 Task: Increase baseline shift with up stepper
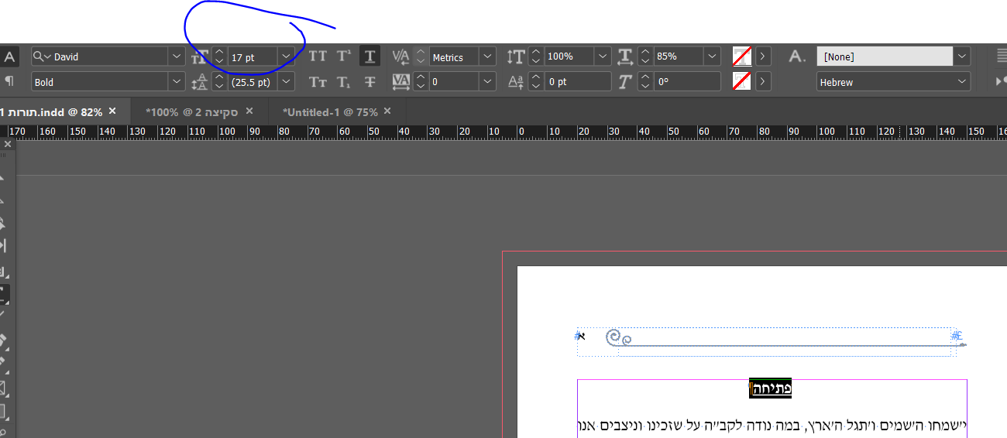(535, 77)
